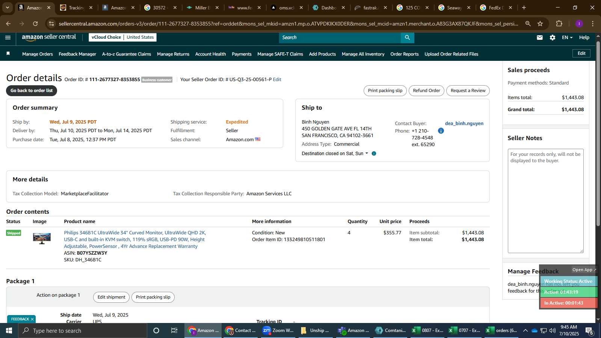Bookmark this page with star icon

click(x=540, y=24)
